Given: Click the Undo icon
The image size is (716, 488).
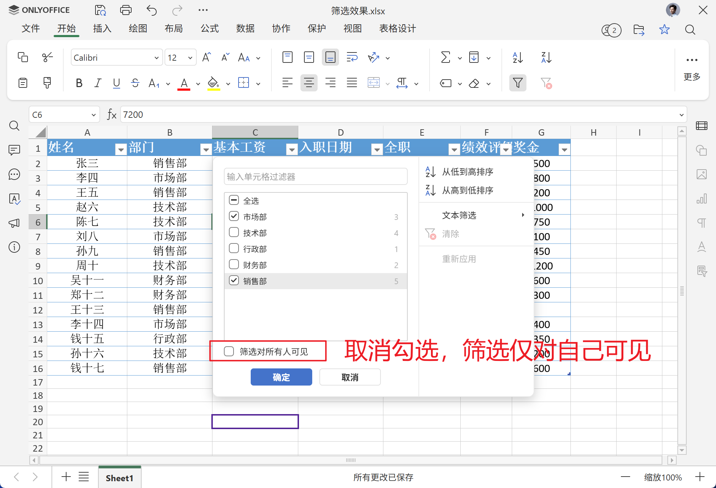Looking at the screenshot, I should pyautogui.click(x=151, y=10).
